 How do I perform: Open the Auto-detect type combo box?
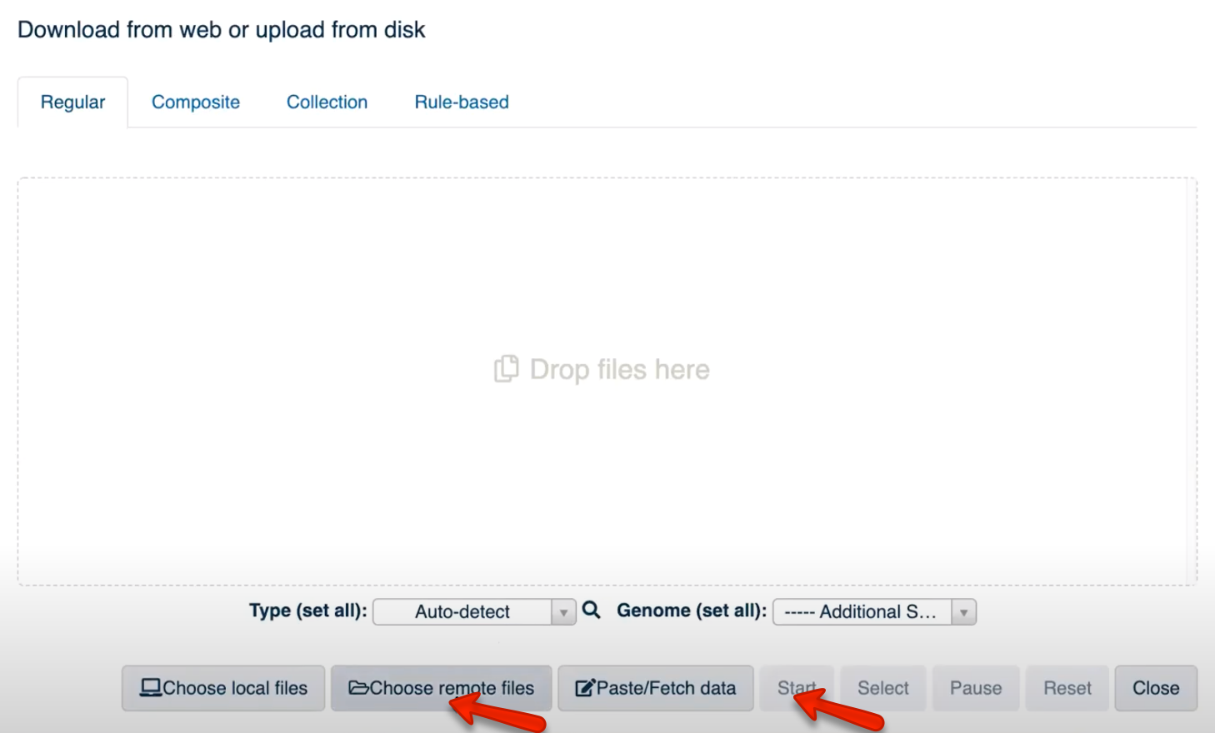click(x=474, y=612)
